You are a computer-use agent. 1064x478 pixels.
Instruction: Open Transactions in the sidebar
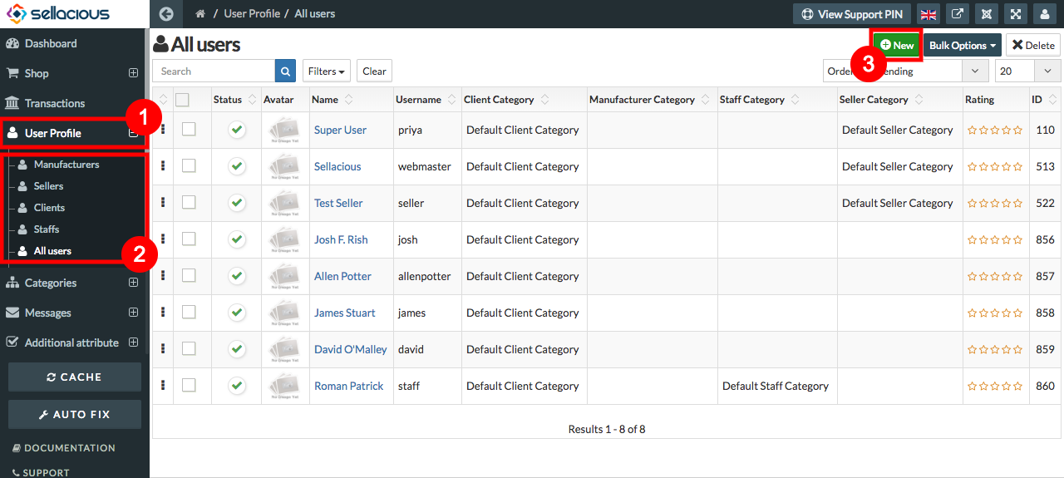[55, 103]
